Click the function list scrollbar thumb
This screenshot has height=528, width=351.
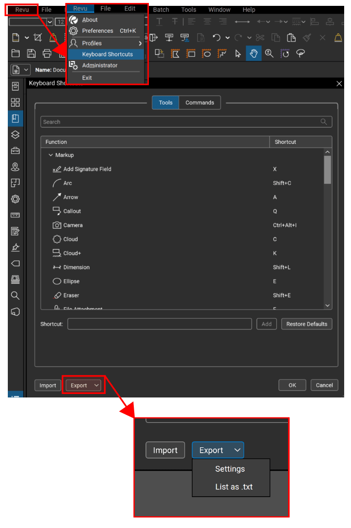[x=328, y=170]
